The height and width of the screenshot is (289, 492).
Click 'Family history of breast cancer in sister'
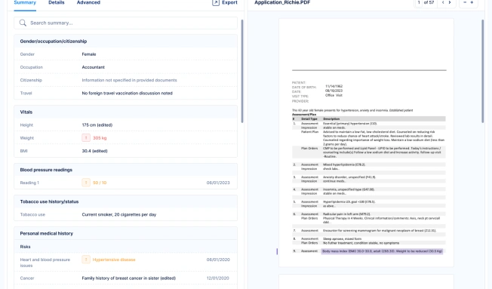[121, 278]
